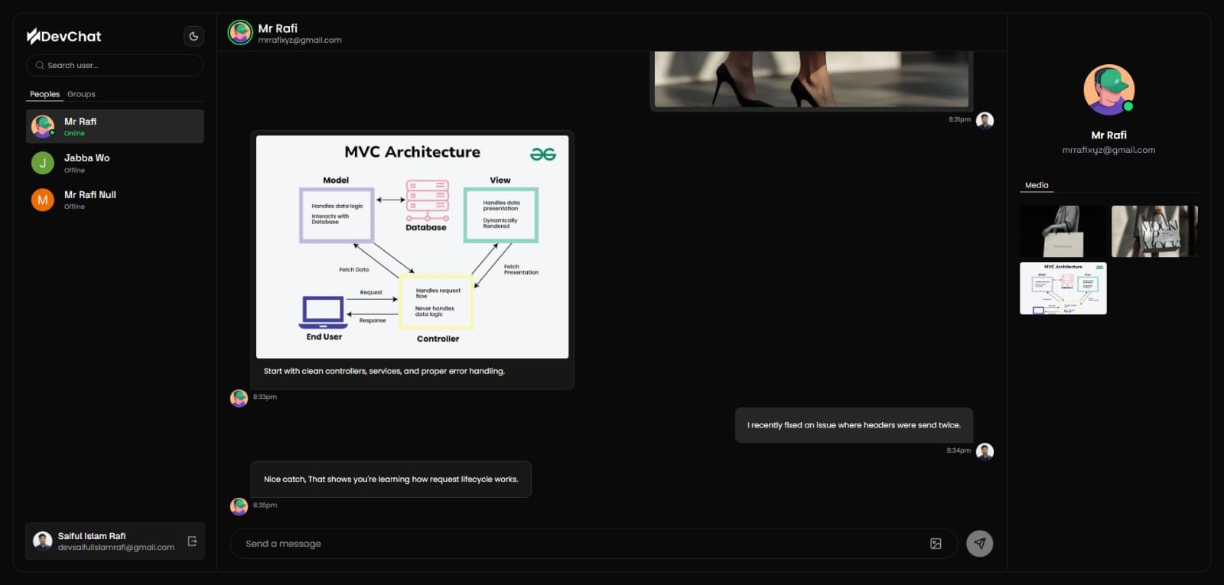Click the sender avatar next to 8:35pm

pyautogui.click(x=239, y=506)
